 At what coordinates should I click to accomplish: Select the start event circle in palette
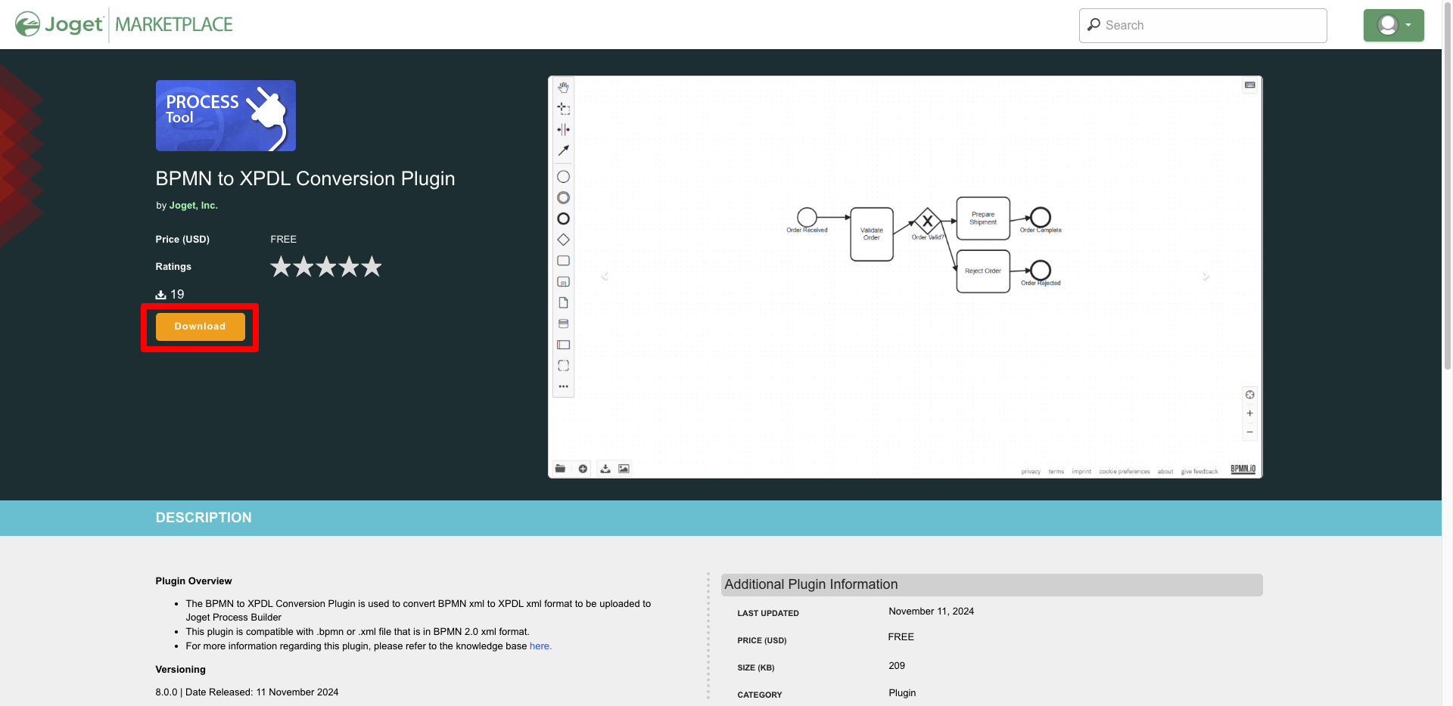tap(563, 177)
